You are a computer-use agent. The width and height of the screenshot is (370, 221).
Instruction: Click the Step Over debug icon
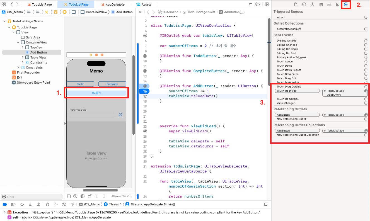tap(21, 204)
